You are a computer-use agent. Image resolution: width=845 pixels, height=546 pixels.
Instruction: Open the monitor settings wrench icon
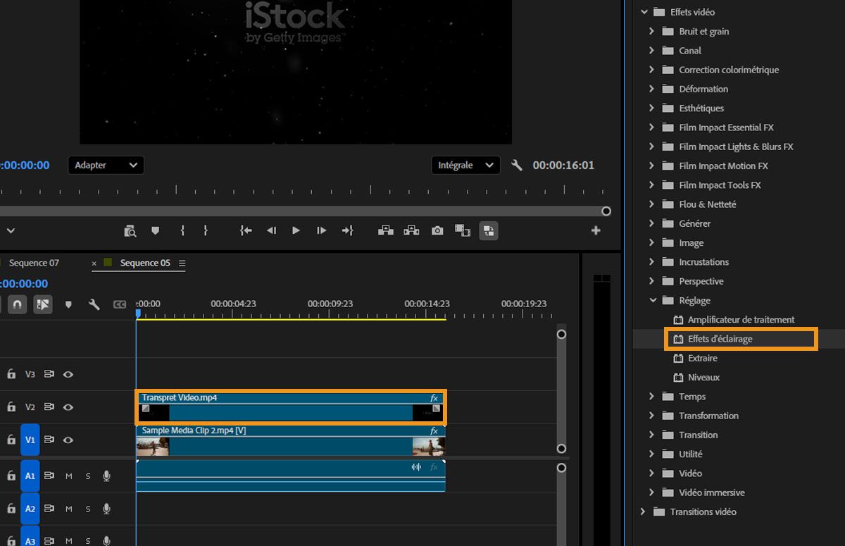pos(516,166)
